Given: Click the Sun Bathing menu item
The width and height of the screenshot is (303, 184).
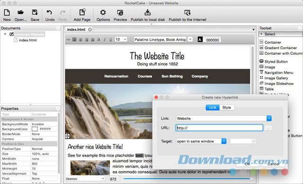Looking at the screenshot, I should (172, 76).
